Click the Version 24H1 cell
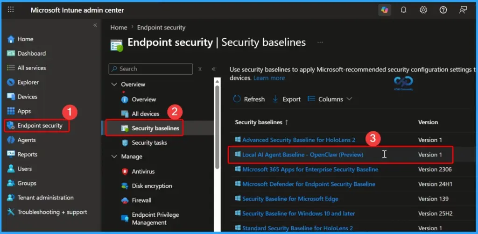The image size is (478, 234). tap(436, 184)
